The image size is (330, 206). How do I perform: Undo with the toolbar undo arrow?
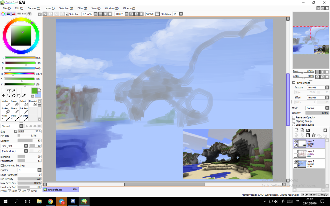pyautogui.click(x=45, y=14)
